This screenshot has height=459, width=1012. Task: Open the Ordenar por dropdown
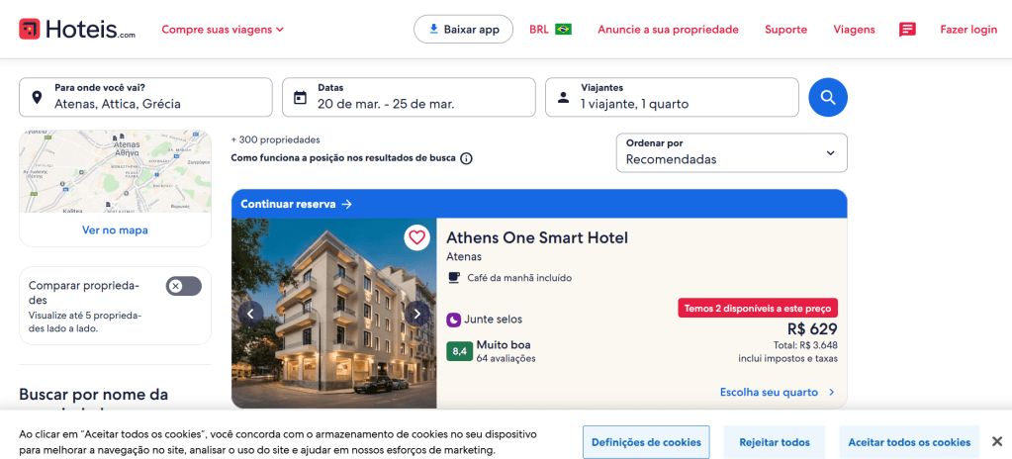(x=731, y=152)
